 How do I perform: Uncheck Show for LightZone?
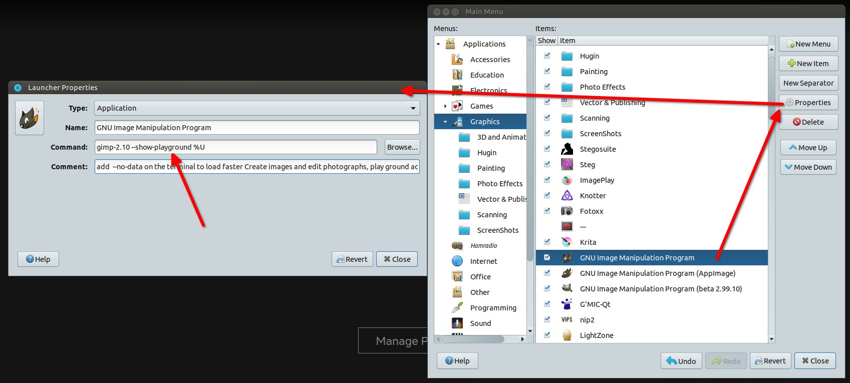[547, 335]
